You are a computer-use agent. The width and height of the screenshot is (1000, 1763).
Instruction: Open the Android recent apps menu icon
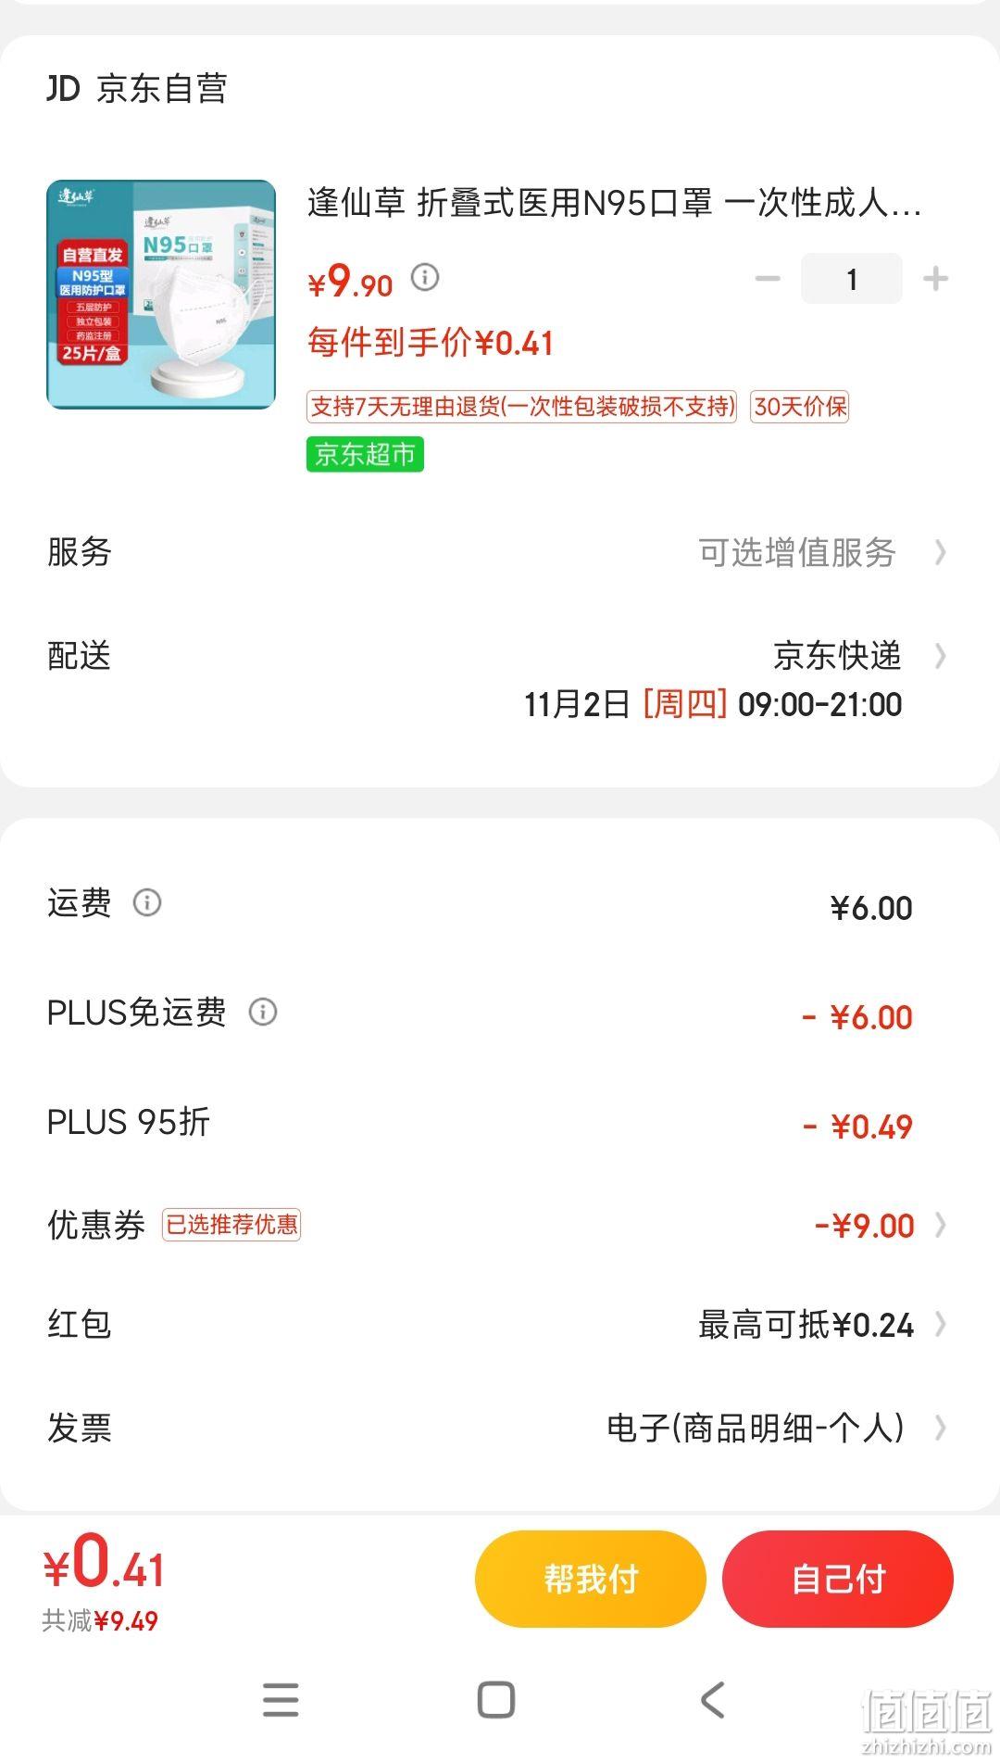(281, 1700)
